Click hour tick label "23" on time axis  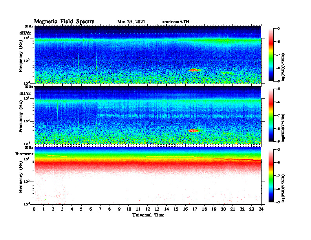[251, 209]
